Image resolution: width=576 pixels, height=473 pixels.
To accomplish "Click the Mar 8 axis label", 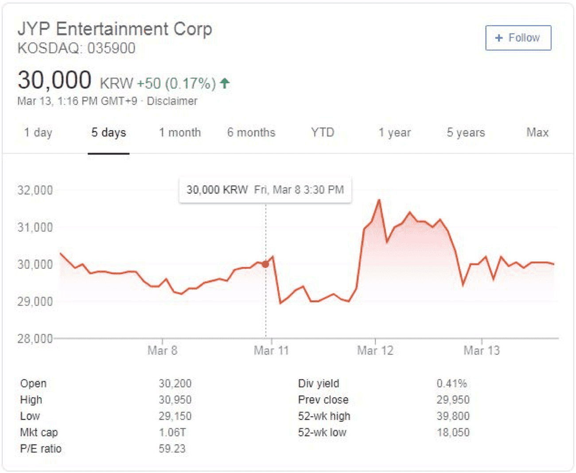I will (x=162, y=351).
